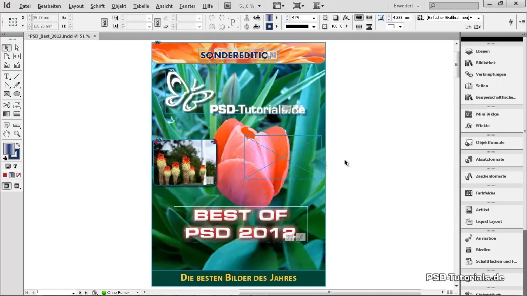Open the page number dropdown in the status bar
This screenshot has width=527, height=296.
pos(73,293)
